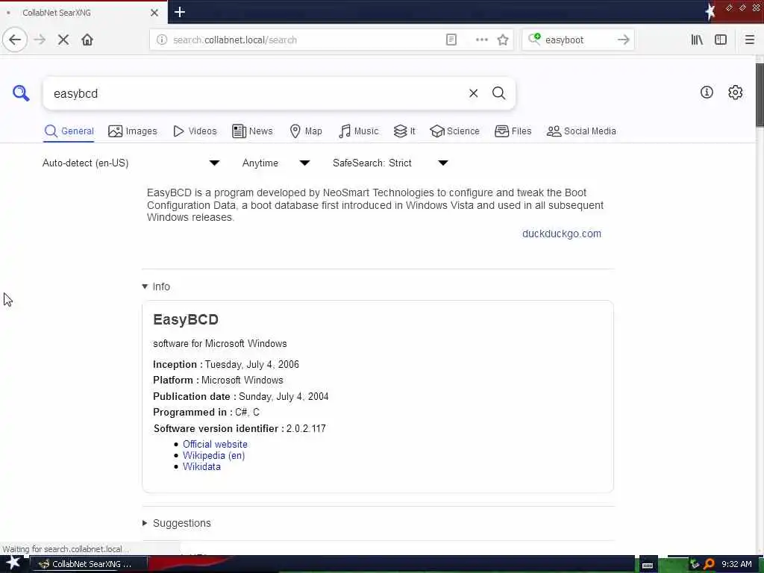Open the SafeSearch: Strict dropdown
Image resolution: width=764 pixels, height=573 pixels.
click(390, 163)
